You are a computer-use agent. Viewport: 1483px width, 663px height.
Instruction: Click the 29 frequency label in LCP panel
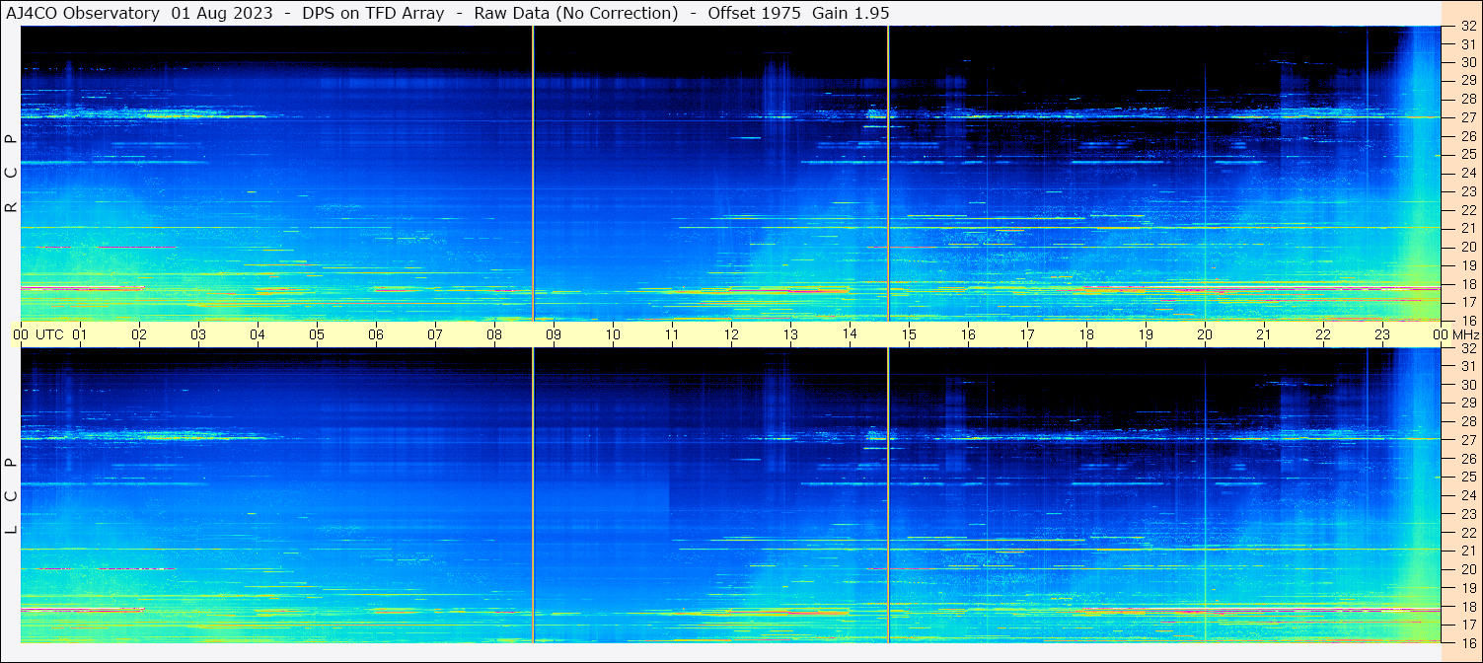[x=1467, y=404]
